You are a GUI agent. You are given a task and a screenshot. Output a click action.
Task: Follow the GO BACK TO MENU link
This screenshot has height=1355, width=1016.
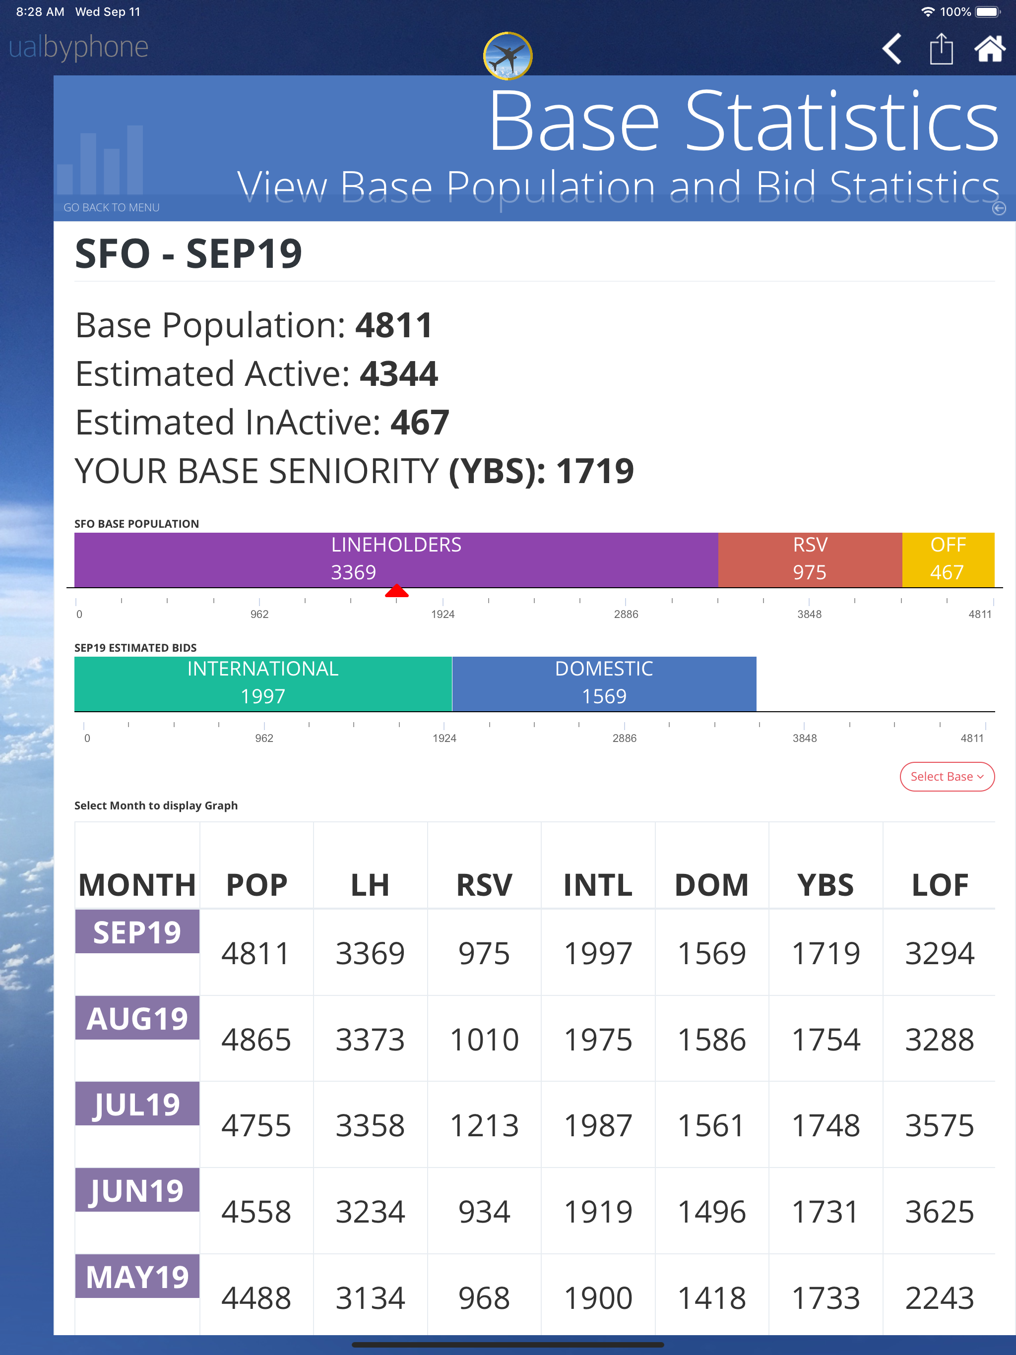[x=112, y=208]
